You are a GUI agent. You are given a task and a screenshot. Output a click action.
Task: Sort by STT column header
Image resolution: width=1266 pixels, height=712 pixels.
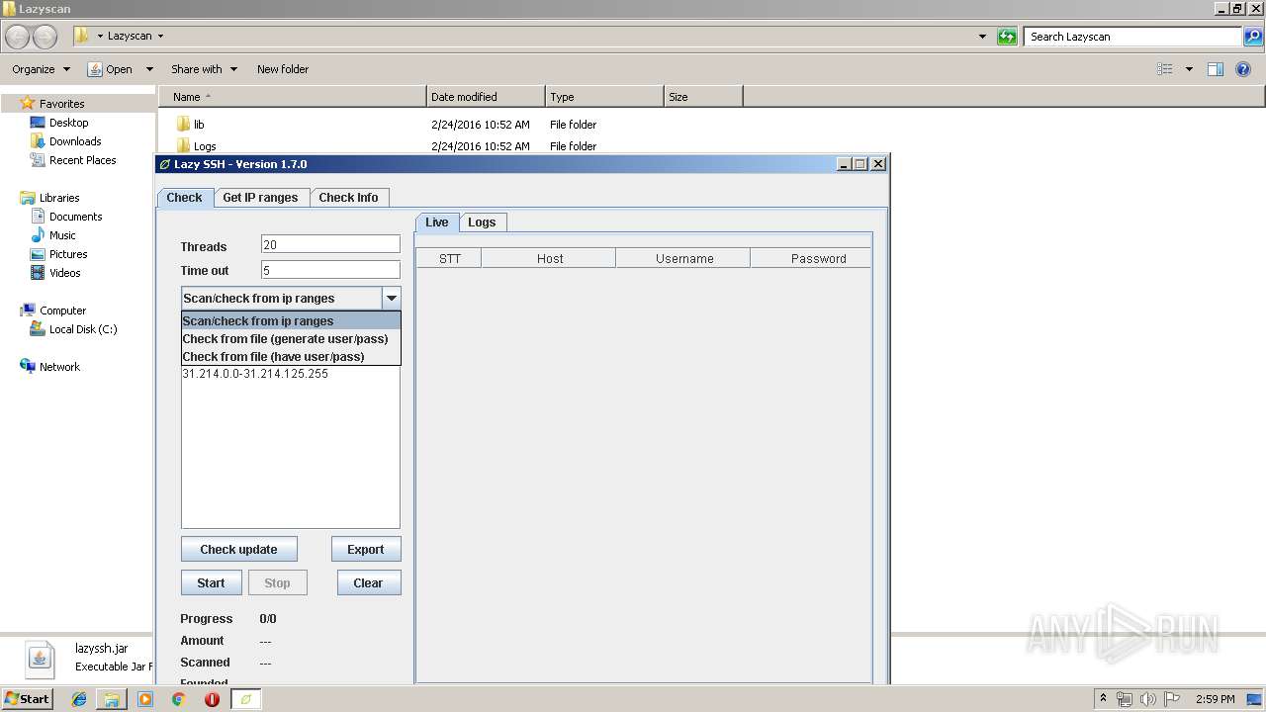449,259
